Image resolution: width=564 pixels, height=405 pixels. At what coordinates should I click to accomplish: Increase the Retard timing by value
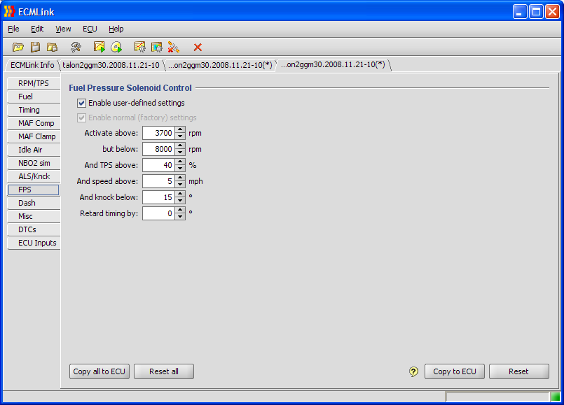[x=180, y=210]
